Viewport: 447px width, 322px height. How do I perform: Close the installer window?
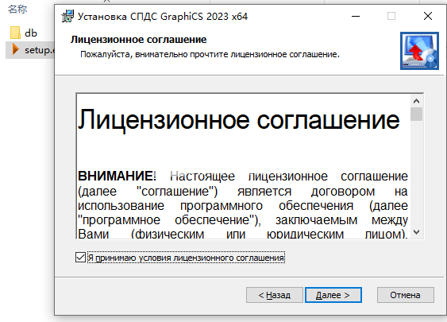click(428, 16)
